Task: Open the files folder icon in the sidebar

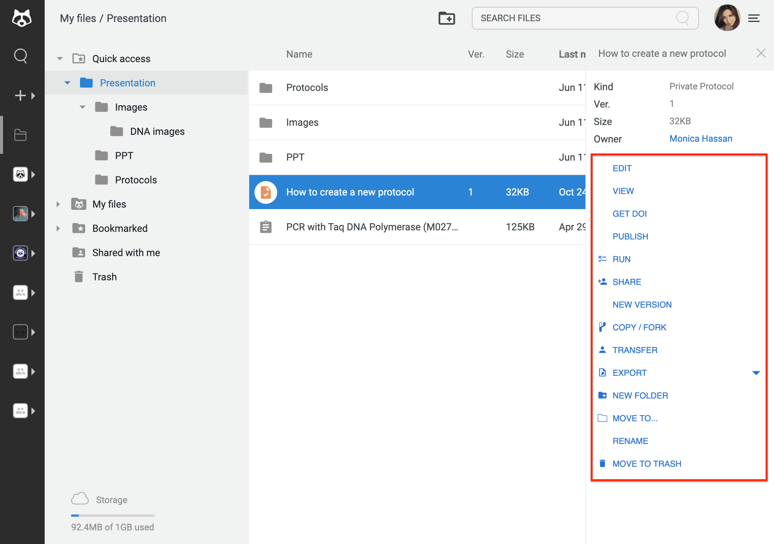Action: (20, 135)
